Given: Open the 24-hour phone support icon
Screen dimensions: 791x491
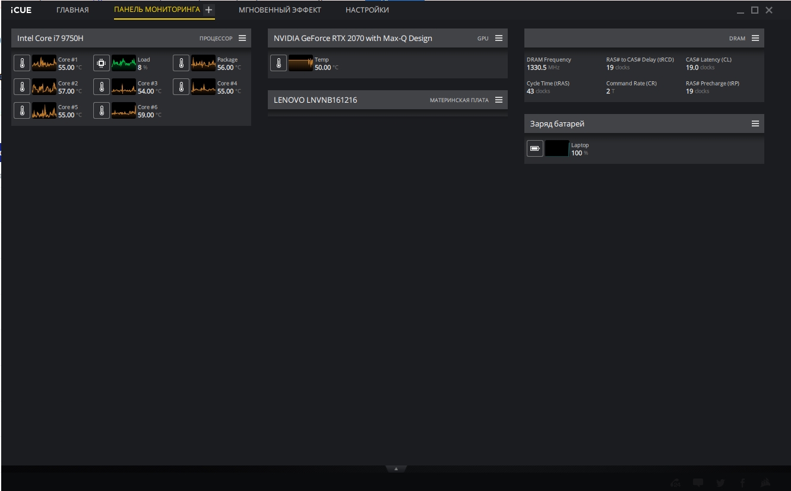Looking at the screenshot, I should (x=675, y=483).
